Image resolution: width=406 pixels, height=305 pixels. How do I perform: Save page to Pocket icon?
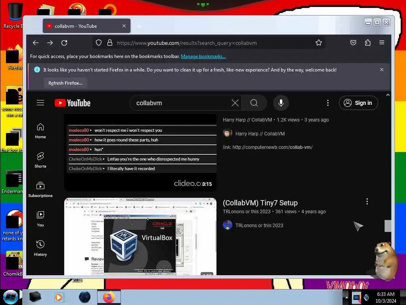353,42
